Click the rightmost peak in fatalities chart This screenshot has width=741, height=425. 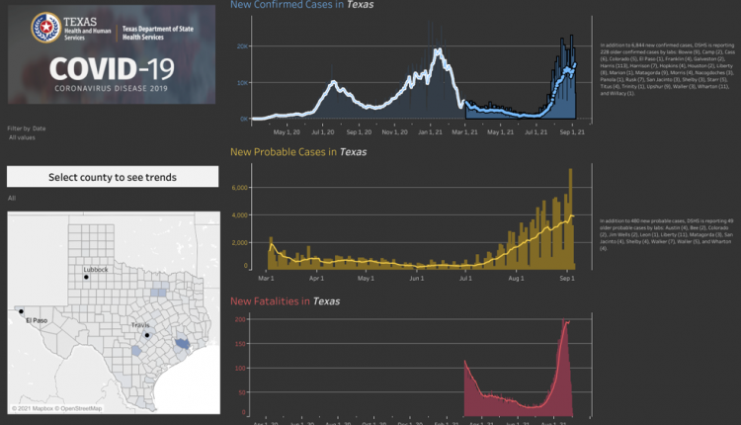coord(567,322)
